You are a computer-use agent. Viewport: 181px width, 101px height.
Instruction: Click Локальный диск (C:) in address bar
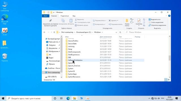tap(84, 32)
